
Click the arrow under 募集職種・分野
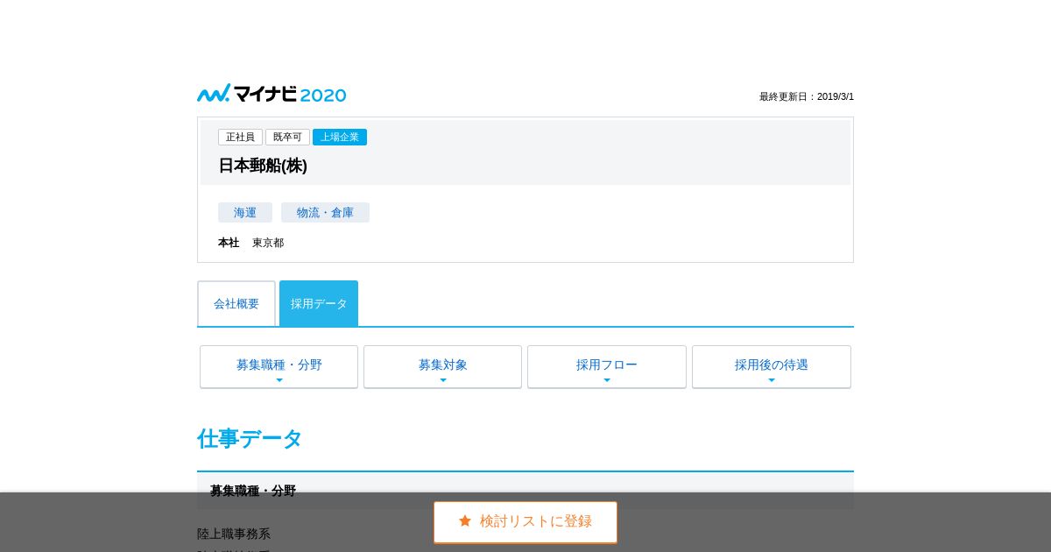tap(279, 380)
